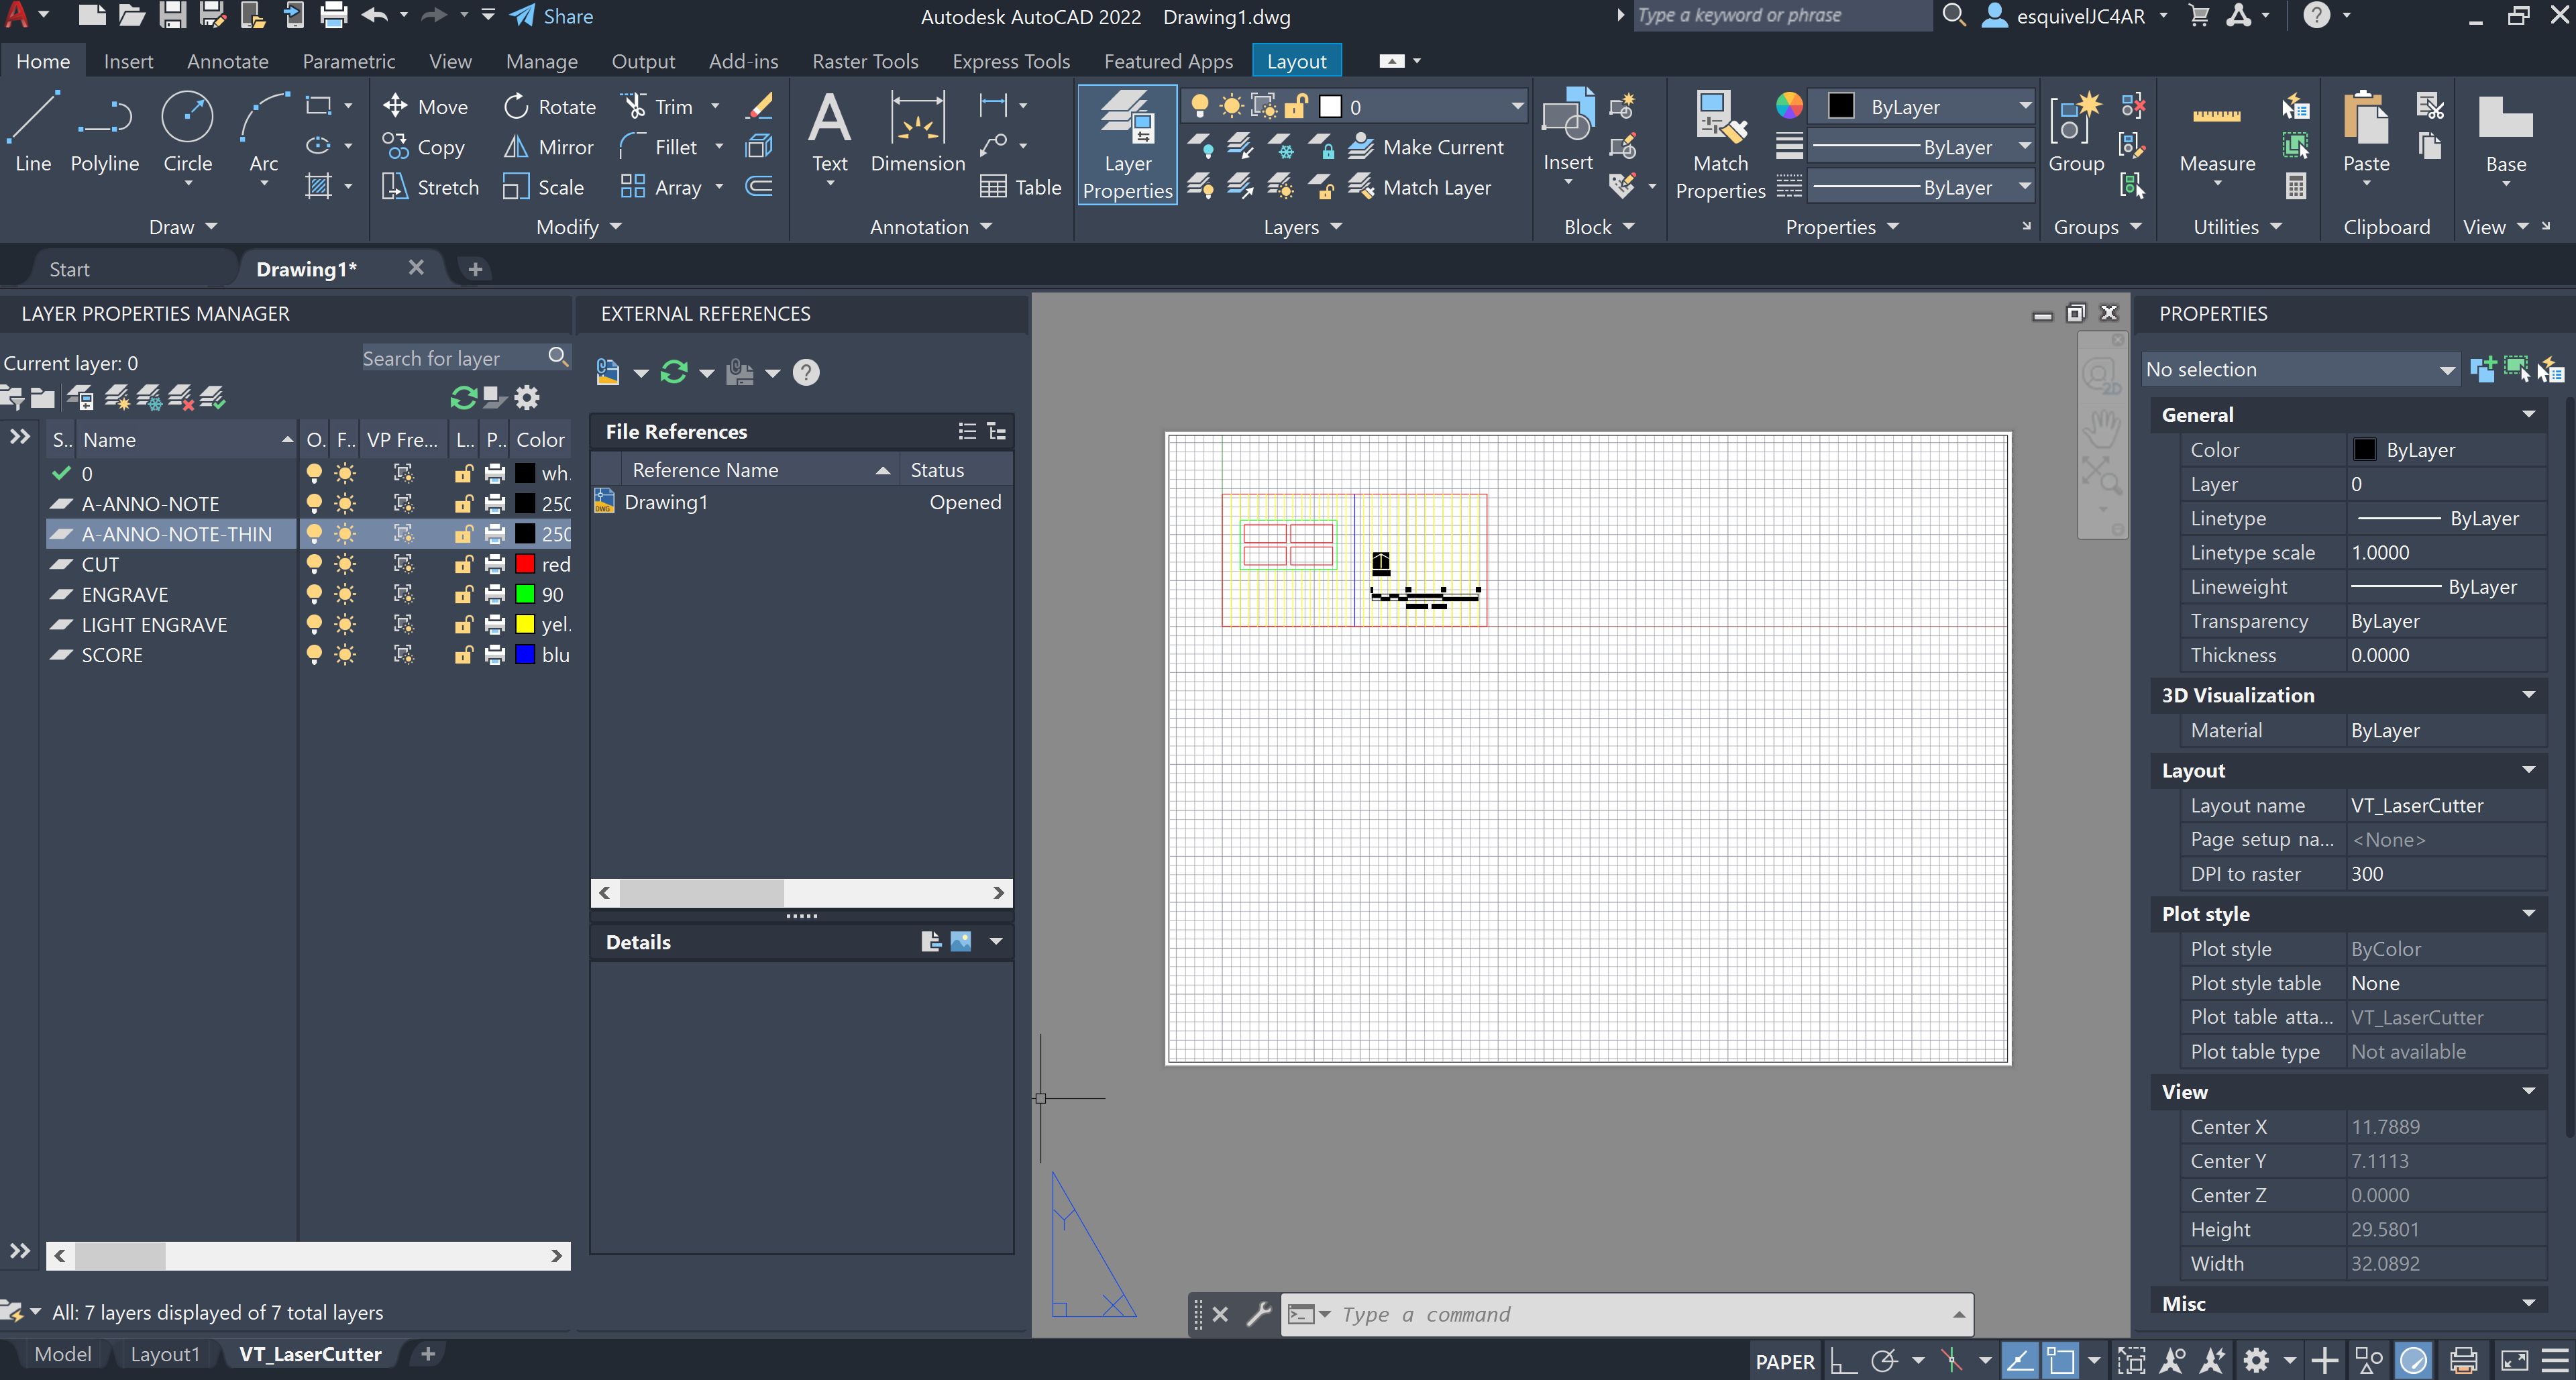Select the Polyline tool
The image size is (2576, 1380).
(104, 131)
